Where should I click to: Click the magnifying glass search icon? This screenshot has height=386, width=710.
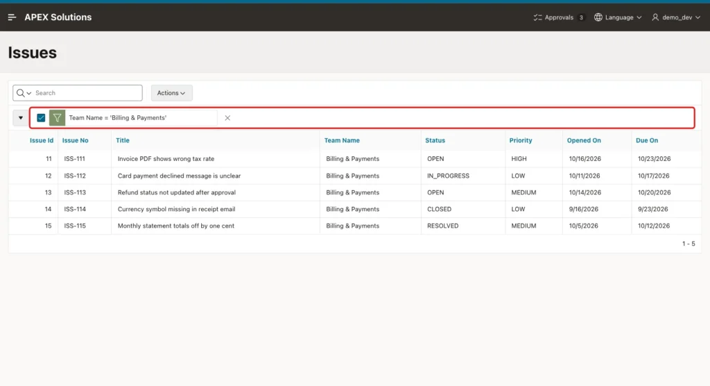pos(20,93)
